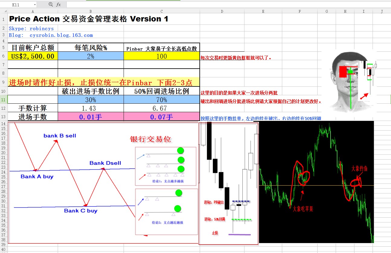
Task: Select row 6 header
Action: click(4, 56)
